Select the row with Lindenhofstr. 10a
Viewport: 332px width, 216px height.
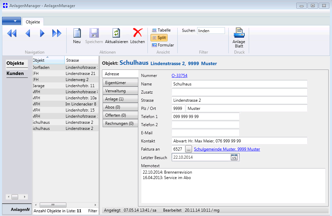click(66, 98)
